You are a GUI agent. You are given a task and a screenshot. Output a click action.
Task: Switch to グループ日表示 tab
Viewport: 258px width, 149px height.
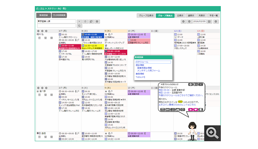(146, 16)
